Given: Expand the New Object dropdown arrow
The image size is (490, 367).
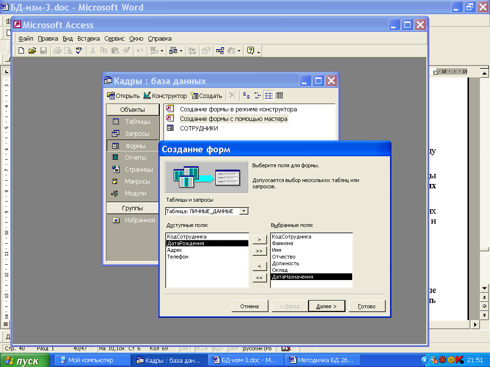Looking at the screenshot, I should tap(239, 51).
